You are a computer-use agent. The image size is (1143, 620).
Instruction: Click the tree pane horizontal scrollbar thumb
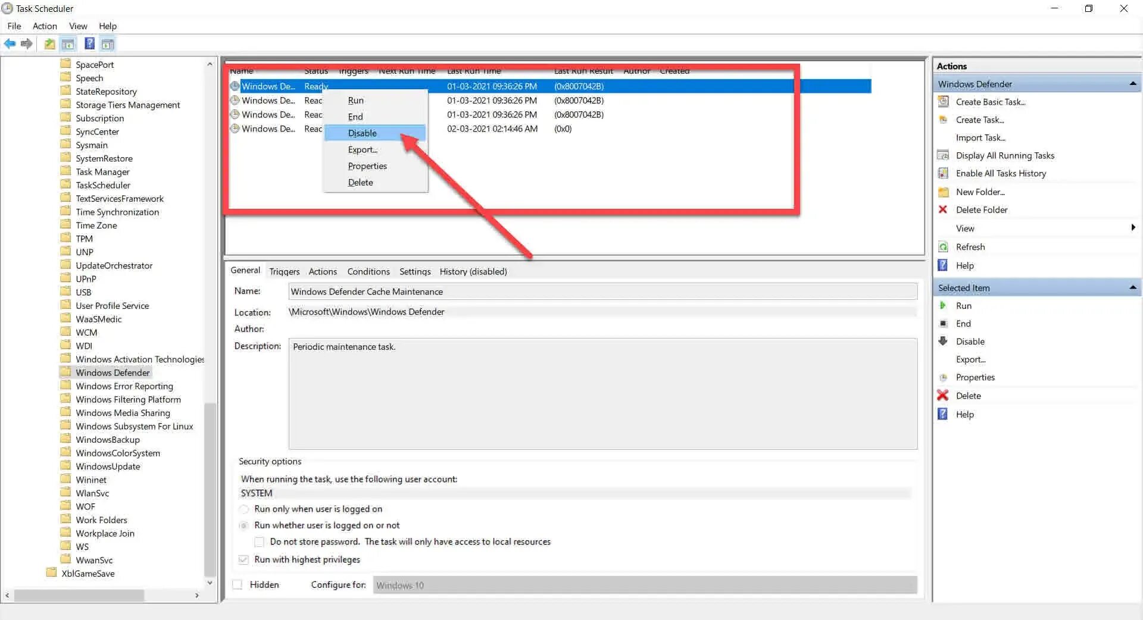(79, 595)
